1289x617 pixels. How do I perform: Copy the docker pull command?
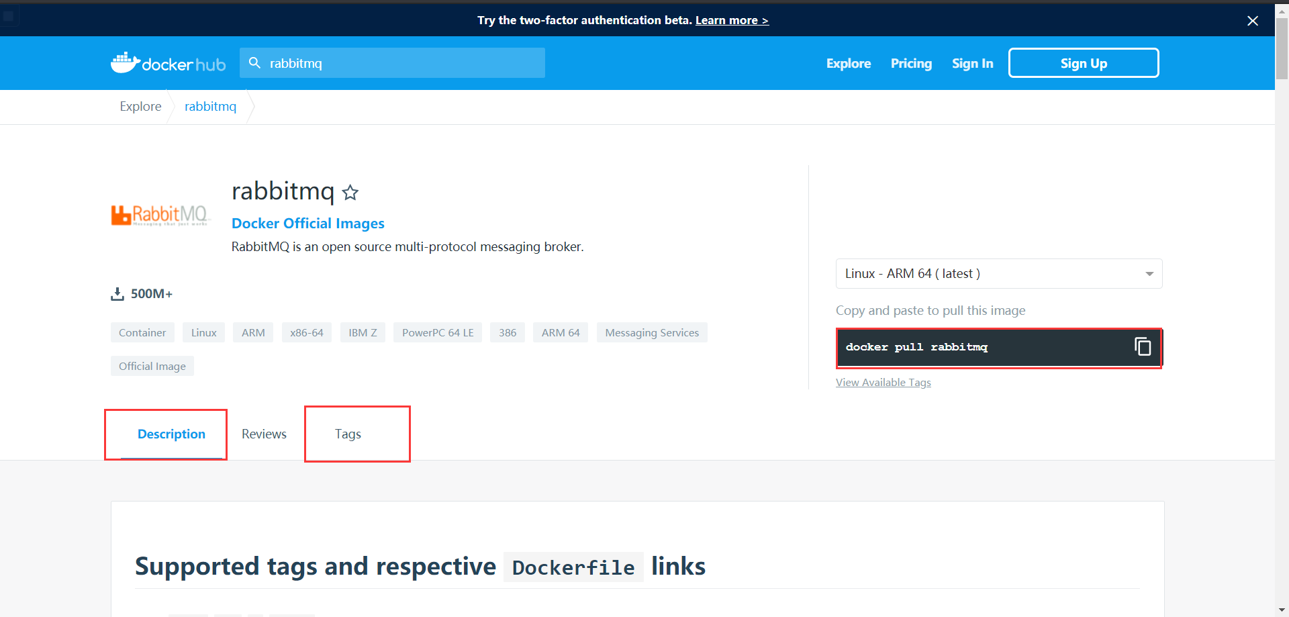click(x=1143, y=346)
